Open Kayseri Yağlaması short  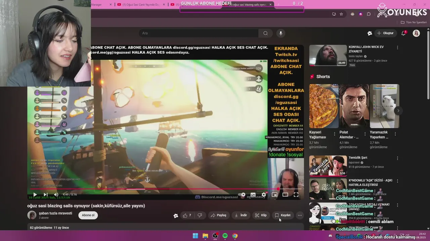(324, 106)
